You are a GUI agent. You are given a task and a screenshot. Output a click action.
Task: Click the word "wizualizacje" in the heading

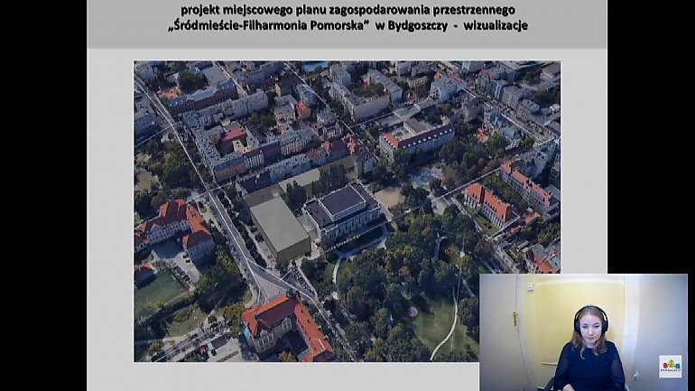496,26
